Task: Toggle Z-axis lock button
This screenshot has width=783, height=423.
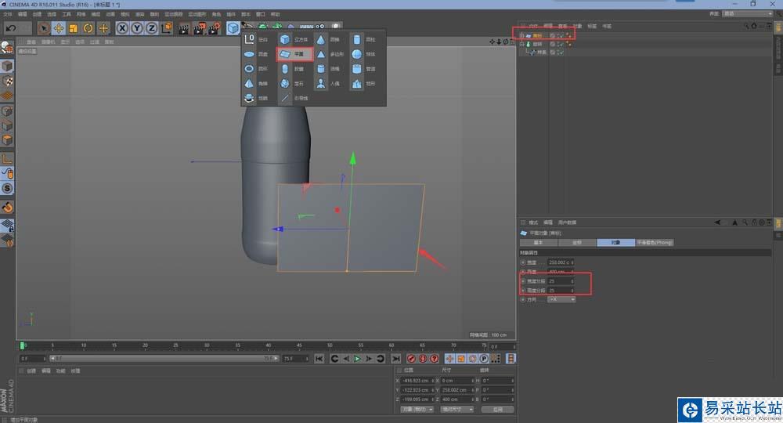Action: coord(152,28)
